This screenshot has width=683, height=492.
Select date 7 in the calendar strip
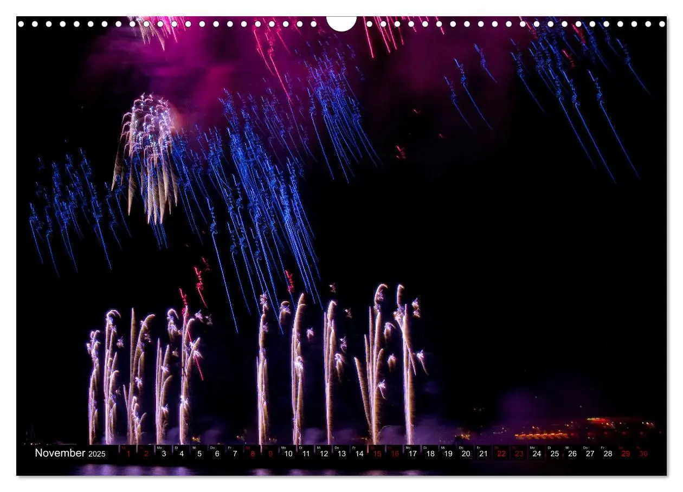(235, 454)
